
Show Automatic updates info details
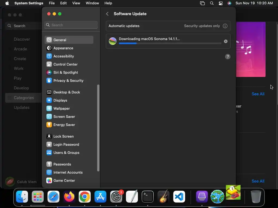[225, 26]
